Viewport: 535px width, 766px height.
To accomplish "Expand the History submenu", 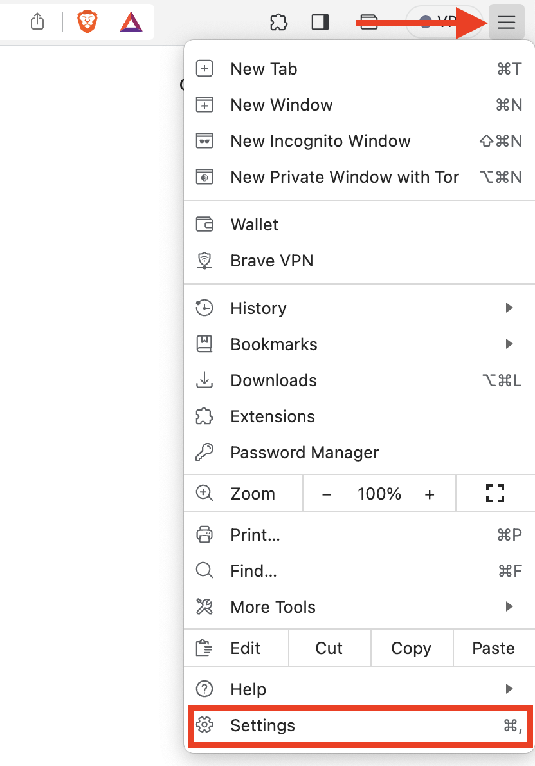I will [x=258, y=308].
